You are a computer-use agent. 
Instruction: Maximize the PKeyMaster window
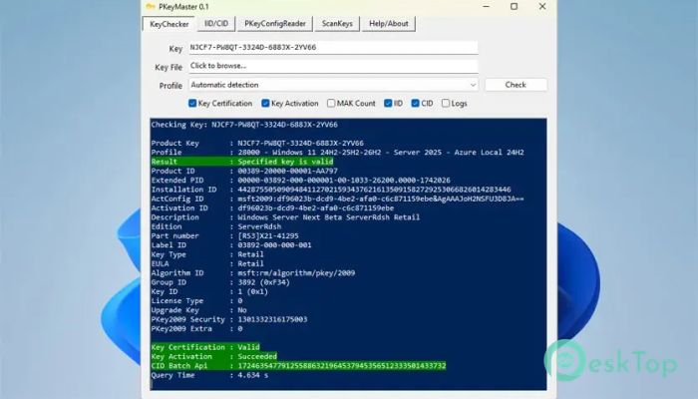515,7
